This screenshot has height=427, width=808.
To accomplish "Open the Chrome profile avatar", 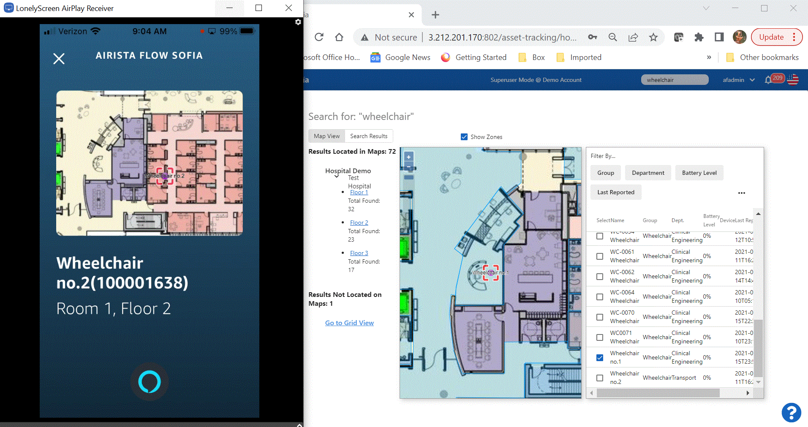I will tap(739, 37).
